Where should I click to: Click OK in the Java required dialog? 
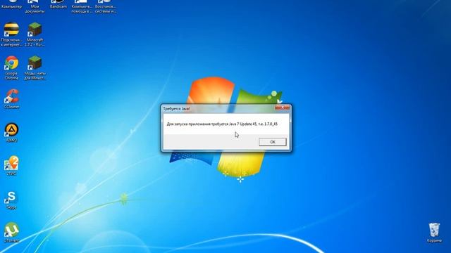point(273,142)
